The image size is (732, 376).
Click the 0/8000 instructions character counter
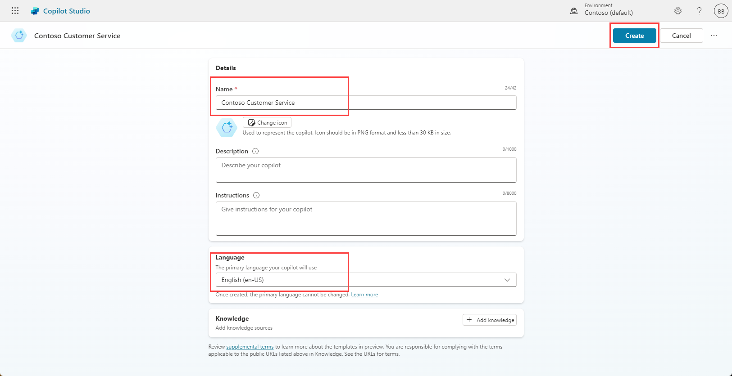pyautogui.click(x=509, y=193)
